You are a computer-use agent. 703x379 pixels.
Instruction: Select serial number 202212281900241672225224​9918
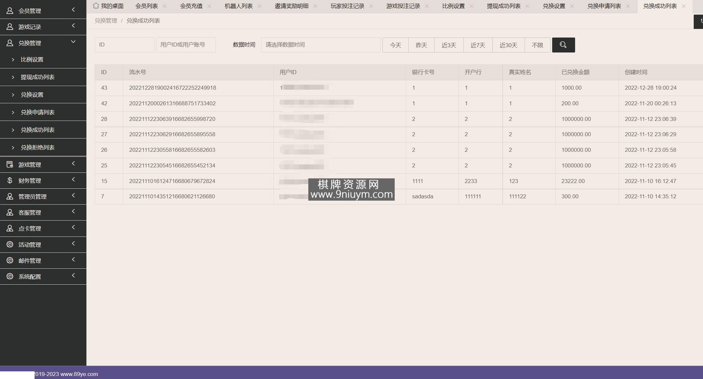[172, 88]
